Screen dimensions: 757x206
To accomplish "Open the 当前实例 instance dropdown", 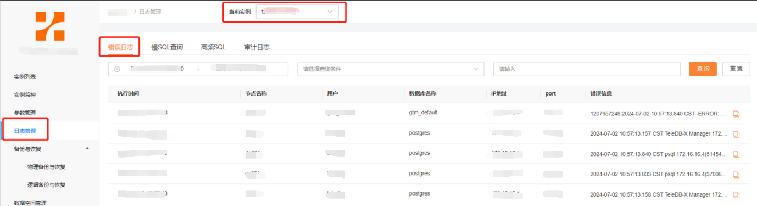I will click(297, 12).
